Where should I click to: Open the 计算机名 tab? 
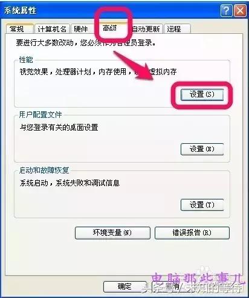[52, 29]
